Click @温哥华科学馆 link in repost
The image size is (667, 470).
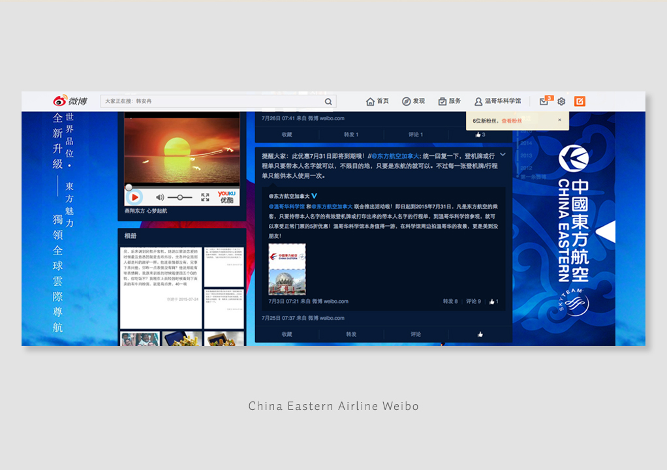[x=287, y=206]
